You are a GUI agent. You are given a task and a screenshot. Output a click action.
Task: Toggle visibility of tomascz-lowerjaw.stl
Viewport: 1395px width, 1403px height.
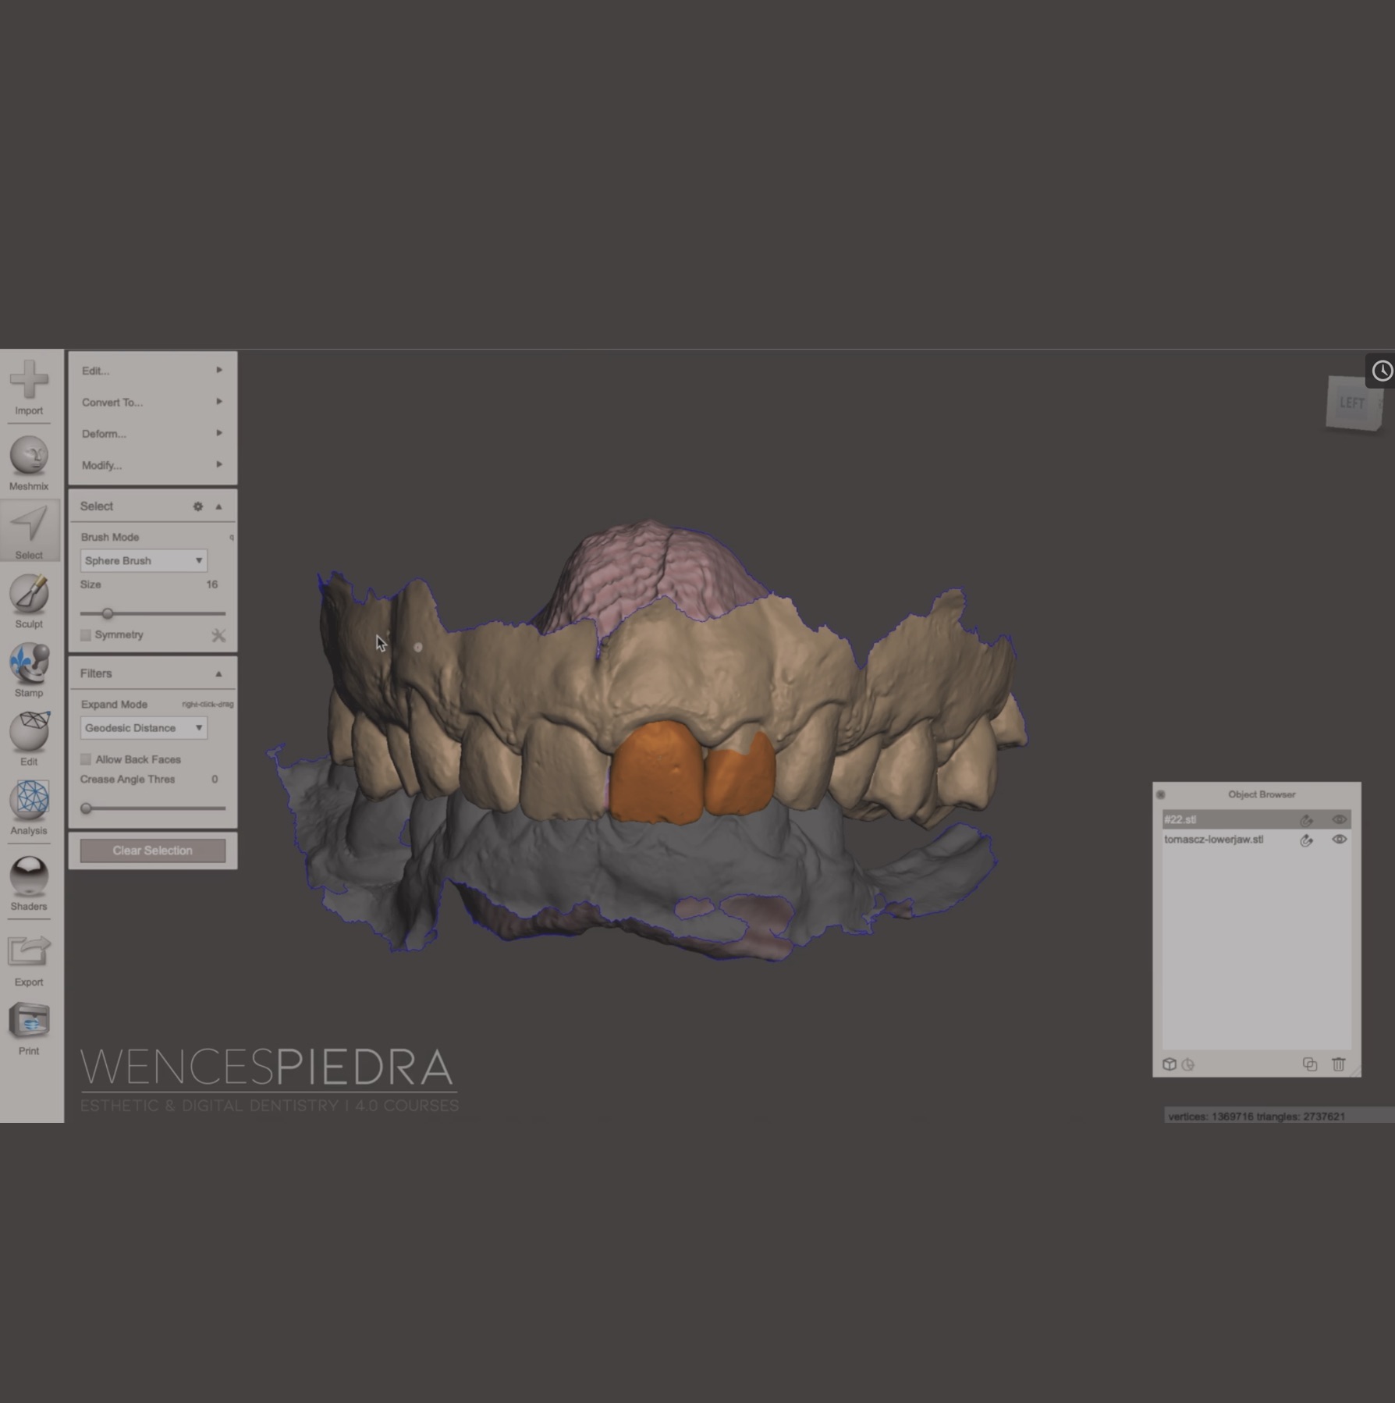(x=1340, y=840)
